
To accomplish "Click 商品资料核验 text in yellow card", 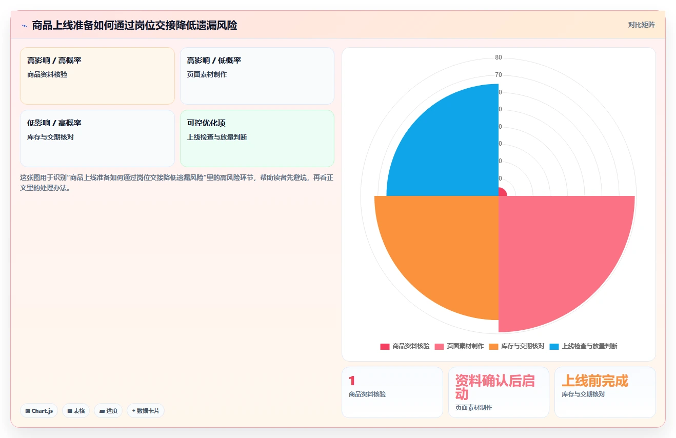I will (47, 74).
